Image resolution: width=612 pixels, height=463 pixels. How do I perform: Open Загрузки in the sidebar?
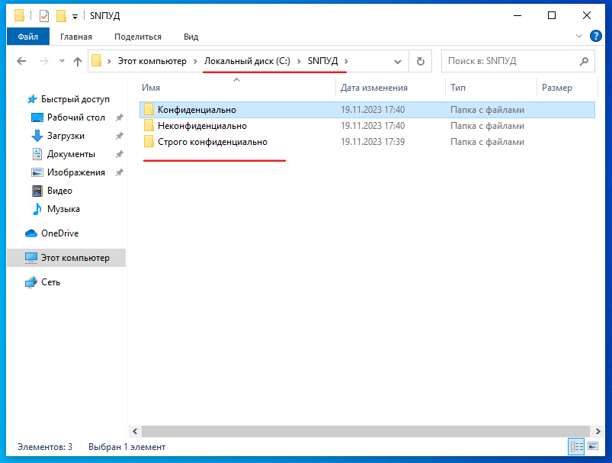coord(66,136)
